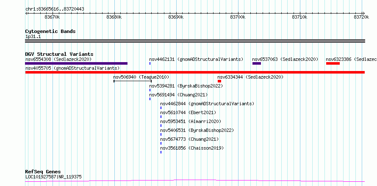Image resolution: width=377 pixels, height=186 pixels.
Task: Click the 83690k ruler tick label
Action: (176, 17)
